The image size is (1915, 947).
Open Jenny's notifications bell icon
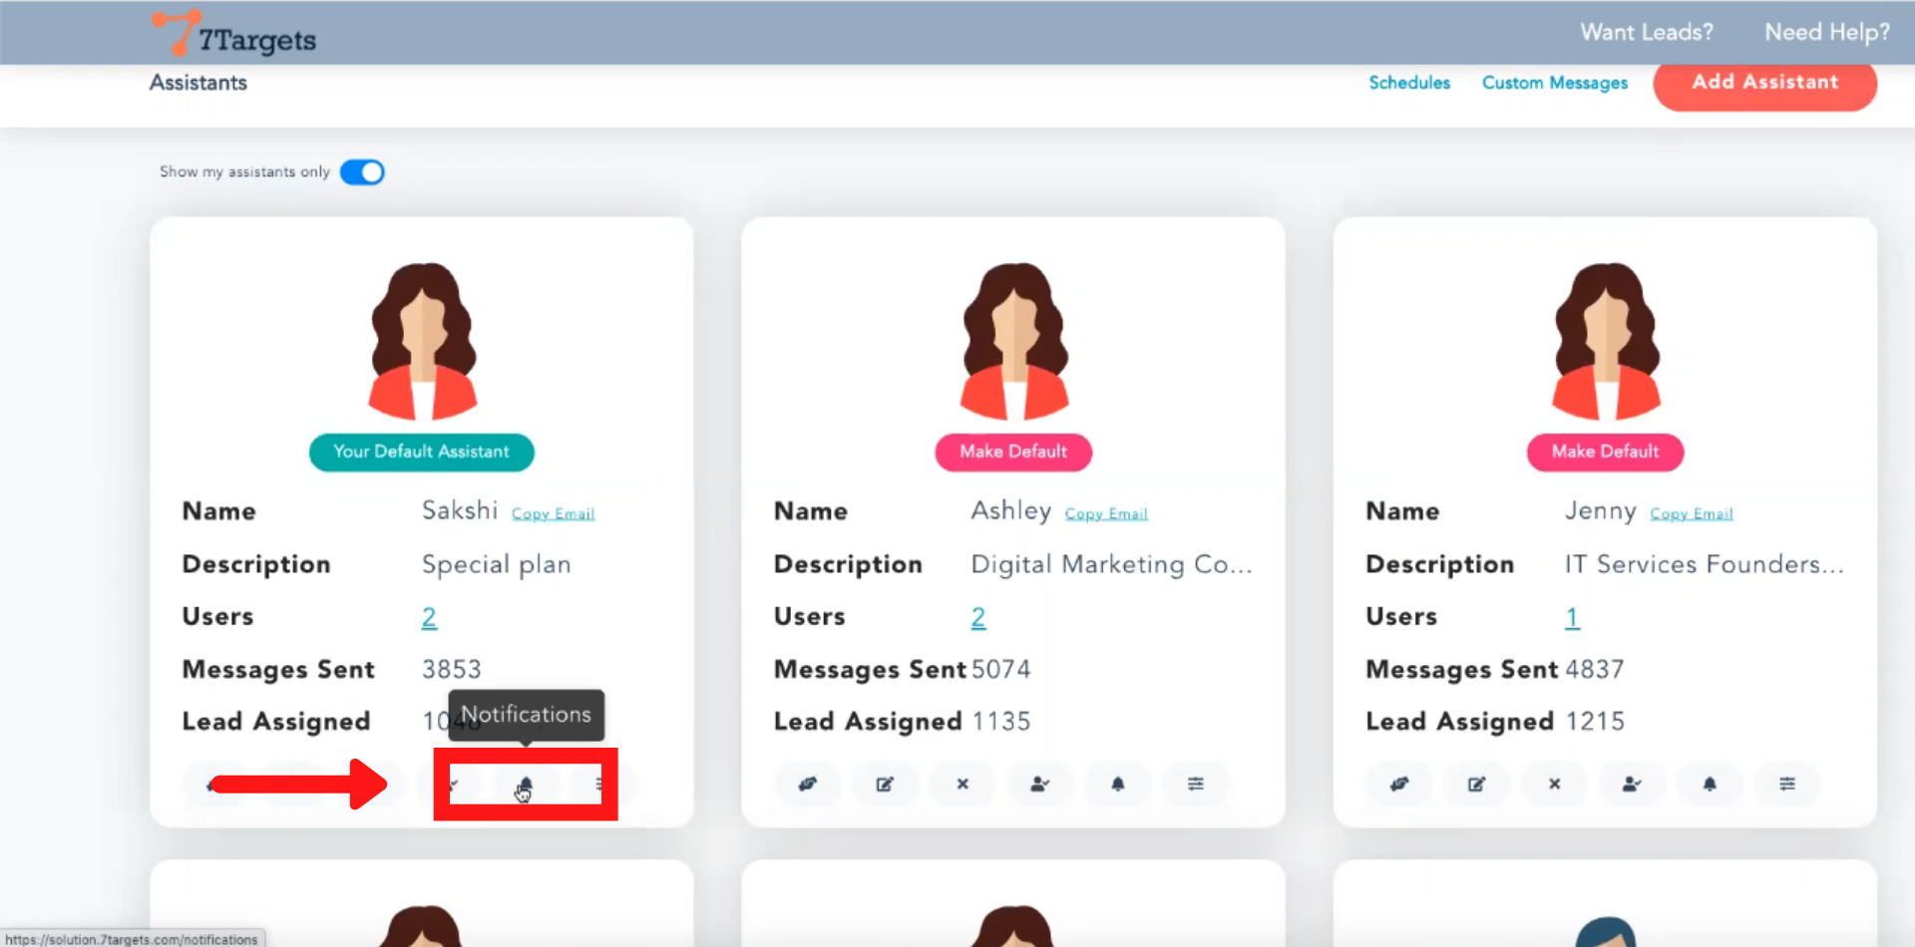(1710, 785)
